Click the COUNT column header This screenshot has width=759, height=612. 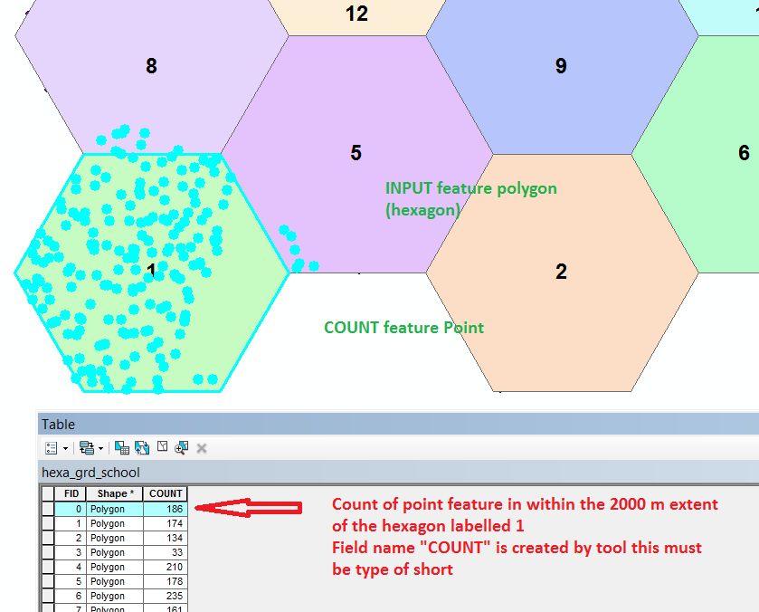point(165,493)
